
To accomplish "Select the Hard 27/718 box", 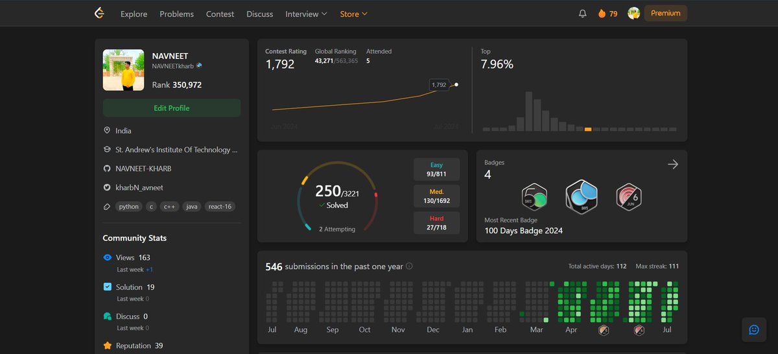I will [x=437, y=223].
